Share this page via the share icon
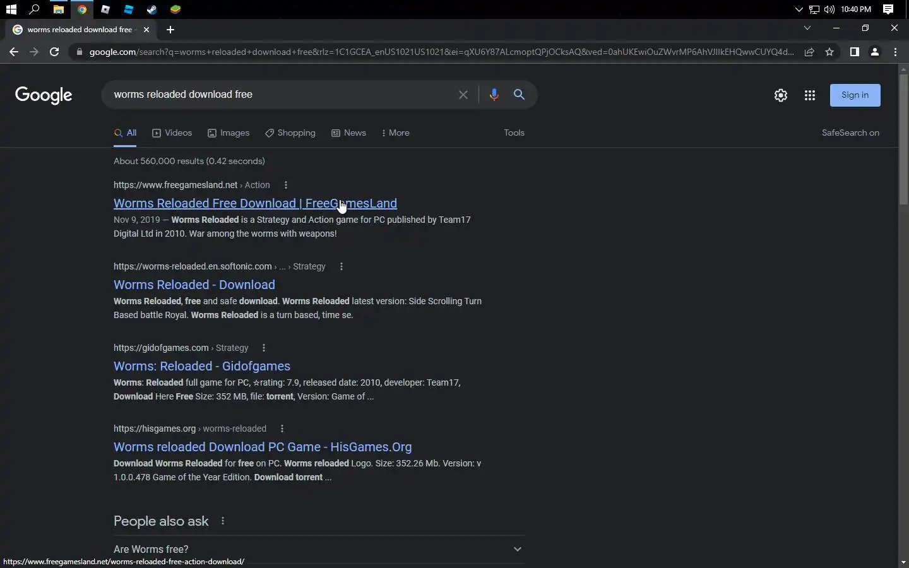Screen dimensions: 909x568 click(809, 52)
